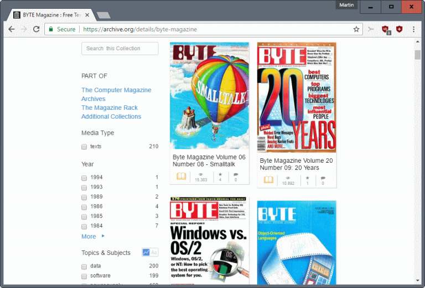Image resolution: width=425 pixels, height=288 pixels.
Task: Check the 1989 year filter
Action: click(84, 197)
